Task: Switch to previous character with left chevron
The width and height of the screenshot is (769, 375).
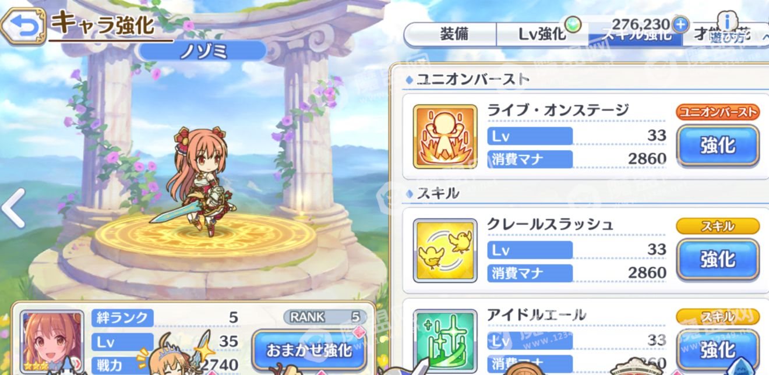Action: click(x=12, y=208)
